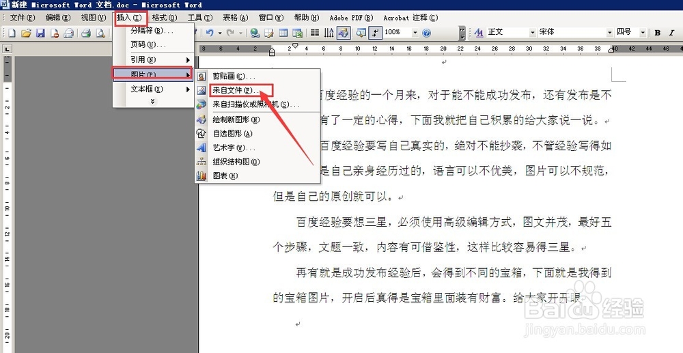The width and height of the screenshot is (683, 353).
Task: Click the Organization Chart icon
Action: pyautogui.click(x=201, y=162)
